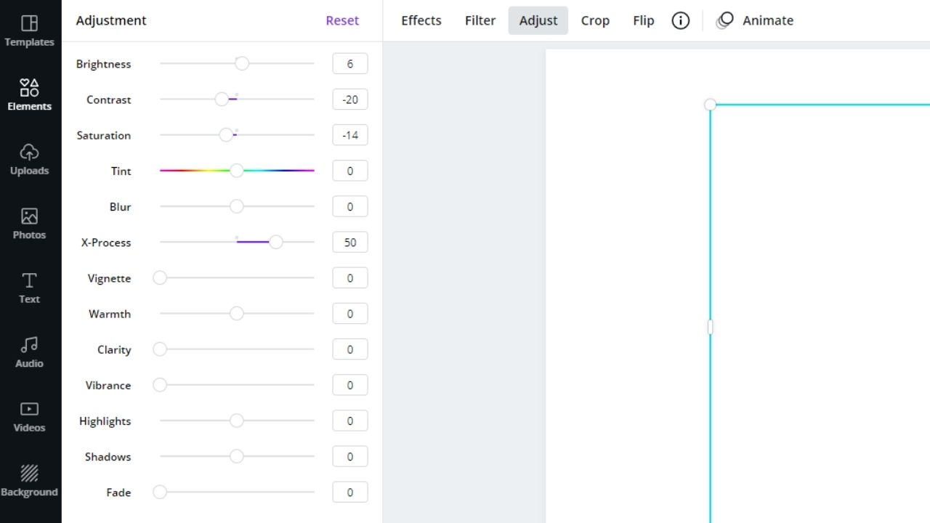Reset all adjustments

point(342,20)
